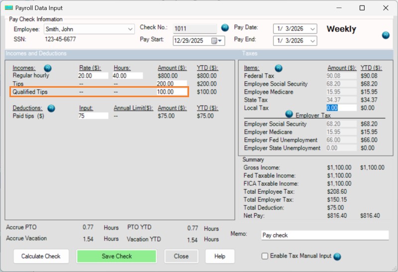Click the Employer Social Security amount field
398x272 pixels.
[341, 124]
